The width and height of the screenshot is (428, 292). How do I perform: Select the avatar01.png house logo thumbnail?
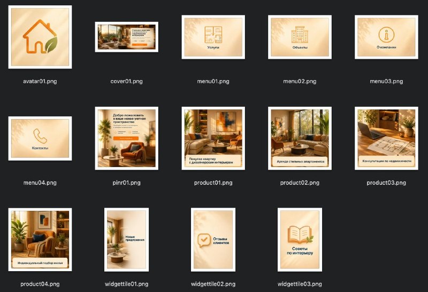pyautogui.click(x=40, y=37)
